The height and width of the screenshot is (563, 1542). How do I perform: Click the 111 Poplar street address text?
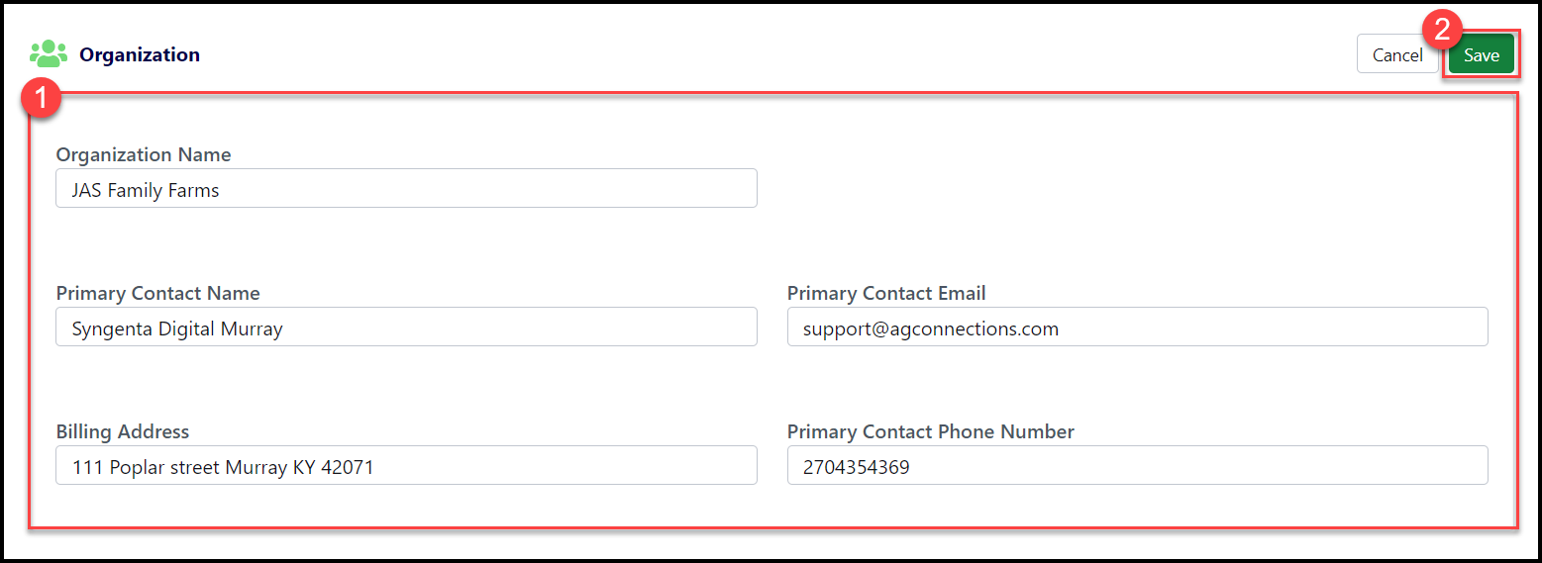pyautogui.click(x=223, y=467)
